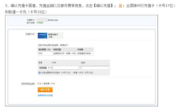Screen dimensions: 177x109
Task: Click the orange 确认充值 button
Action: (45, 89)
